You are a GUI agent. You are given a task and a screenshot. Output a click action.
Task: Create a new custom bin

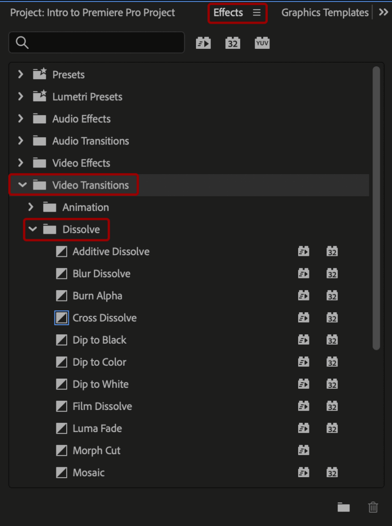(343, 507)
